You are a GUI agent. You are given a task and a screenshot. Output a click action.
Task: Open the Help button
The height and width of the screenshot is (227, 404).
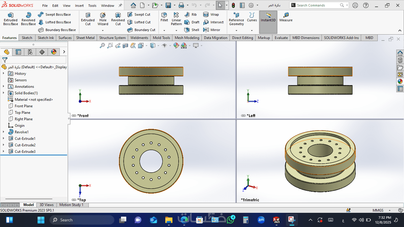click(x=366, y=5)
